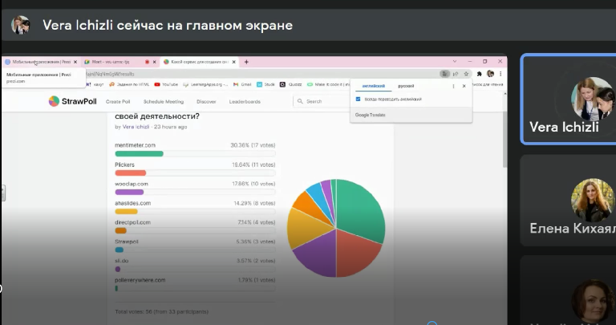The width and height of the screenshot is (616, 325).
Task: Open Create Poll in StrawPoll navigation
Action: [x=118, y=102]
